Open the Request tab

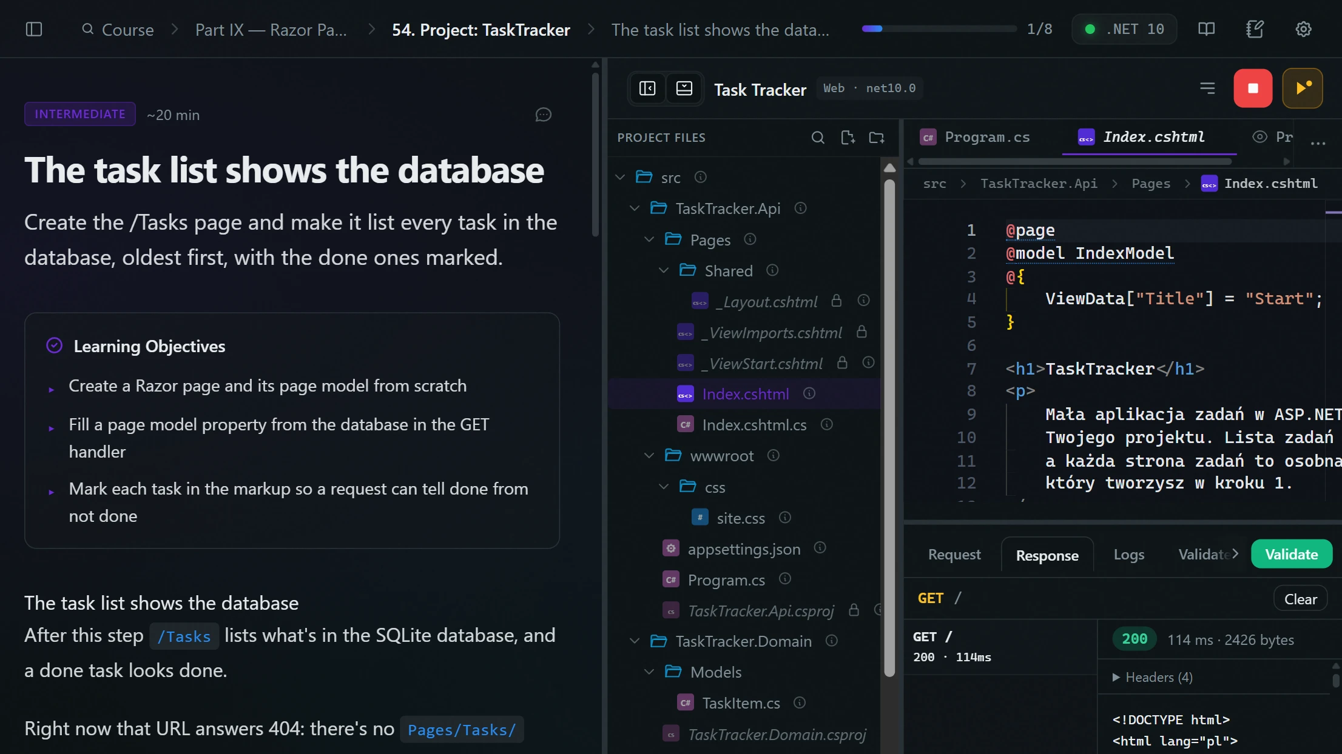[x=954, y=555]
